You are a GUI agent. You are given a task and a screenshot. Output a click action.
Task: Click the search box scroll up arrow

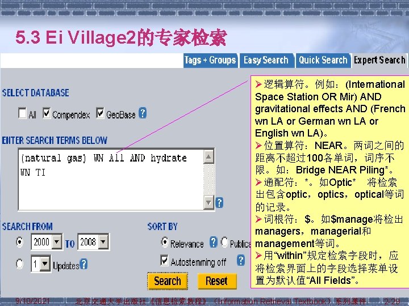pos(208,157)
